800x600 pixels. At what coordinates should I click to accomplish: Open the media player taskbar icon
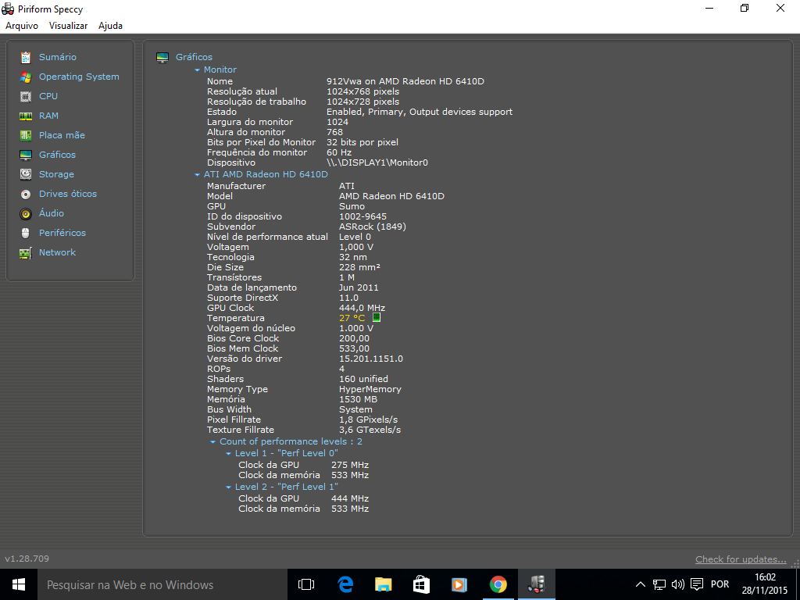pos(459,584)
